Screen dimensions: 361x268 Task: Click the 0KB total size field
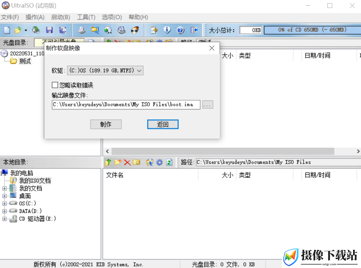tap(251, 30)
